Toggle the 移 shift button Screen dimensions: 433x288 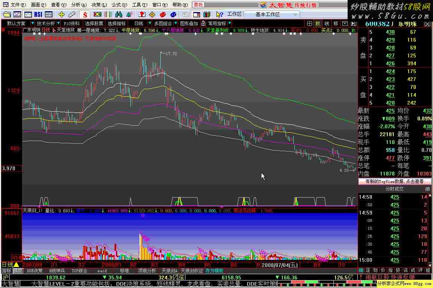pos(336,23)
